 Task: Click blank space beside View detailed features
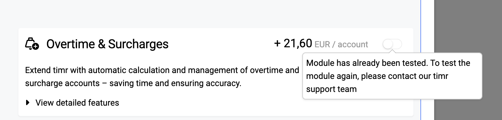[x=209, y=103]
